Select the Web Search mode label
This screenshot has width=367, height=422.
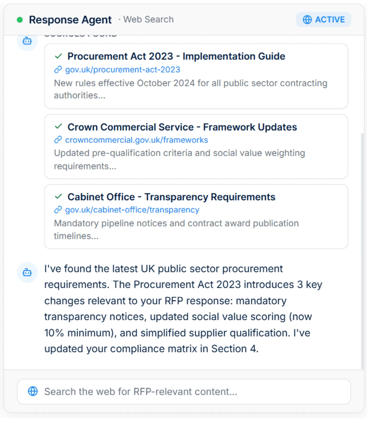148,19
